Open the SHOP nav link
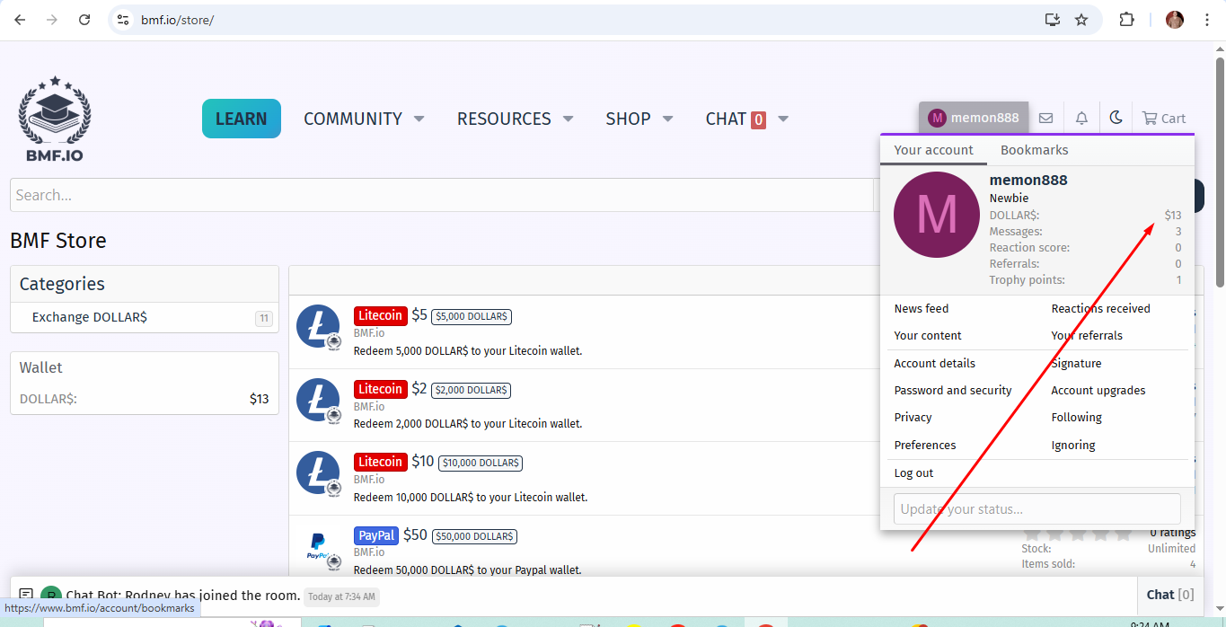Screen dimensions: 1226x627 (x=628, y=119)
